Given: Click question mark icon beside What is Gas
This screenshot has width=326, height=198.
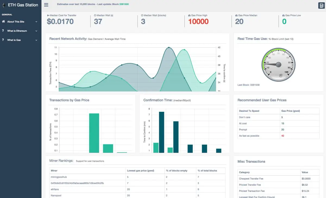Looking at the screenshot, I should coord(3,40).
